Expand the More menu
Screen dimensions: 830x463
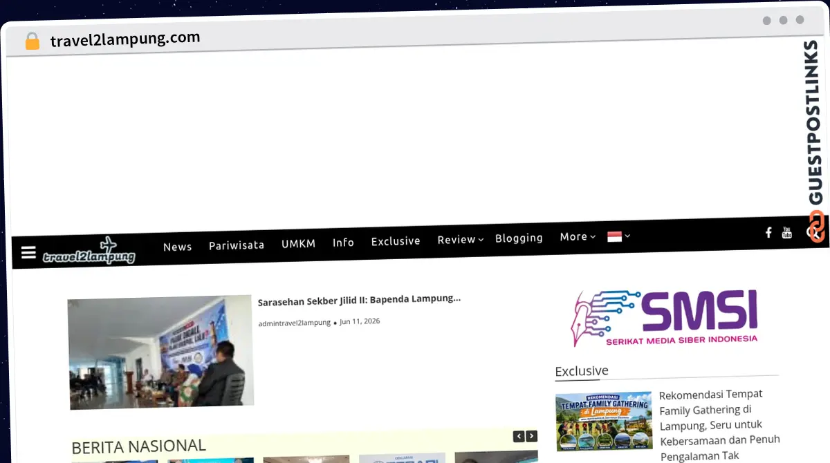pos(578,236)
